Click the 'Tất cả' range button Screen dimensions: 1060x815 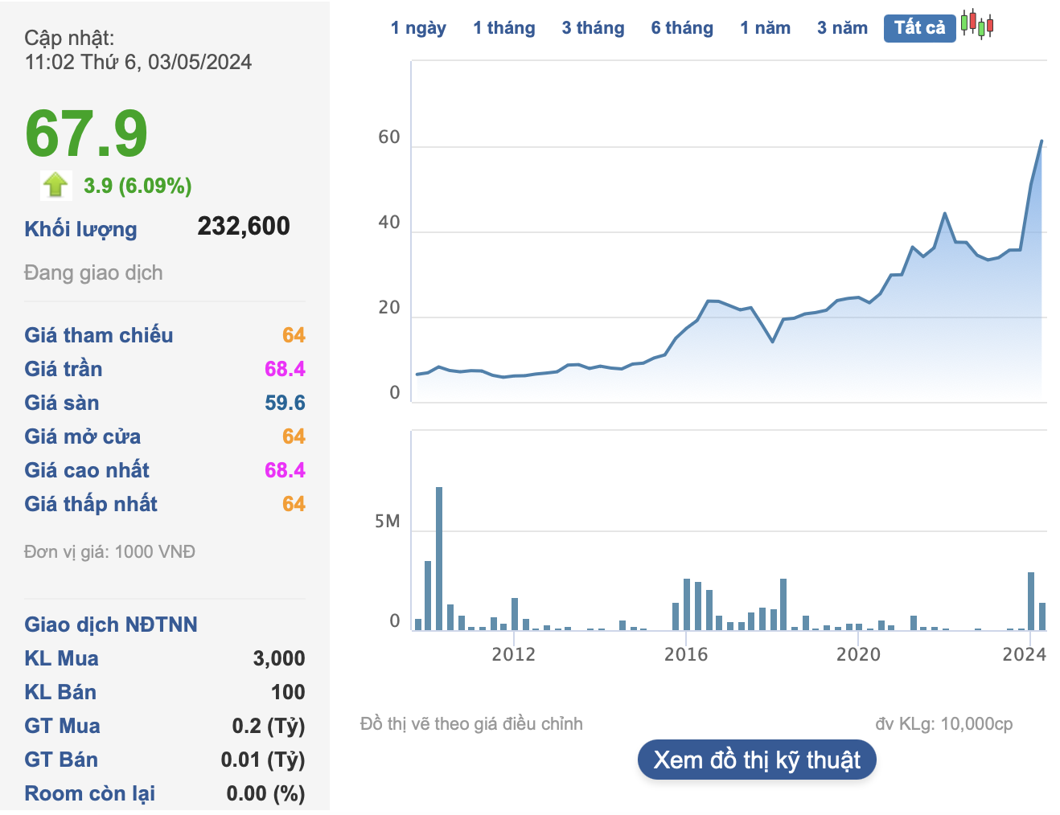coord(919,28)
